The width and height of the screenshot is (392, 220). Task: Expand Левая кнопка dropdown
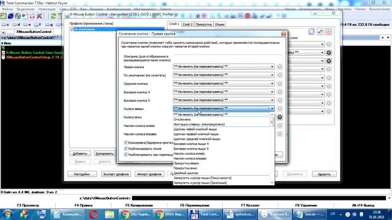272,67
